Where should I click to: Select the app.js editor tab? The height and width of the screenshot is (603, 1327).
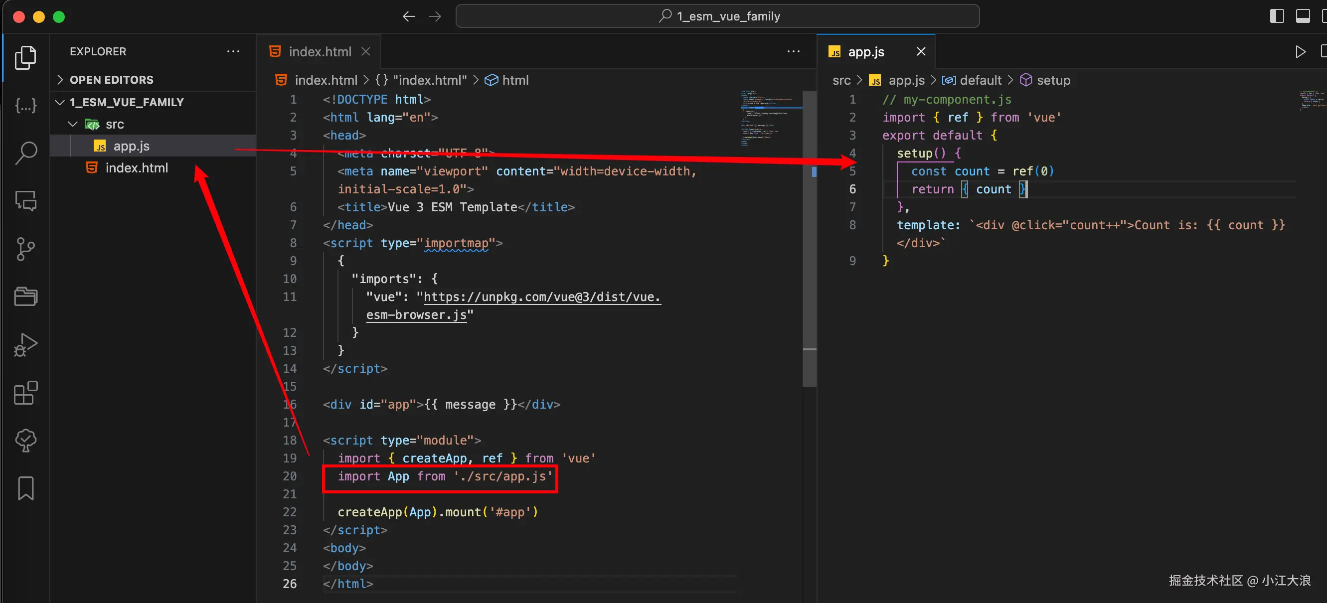[865, 51]
